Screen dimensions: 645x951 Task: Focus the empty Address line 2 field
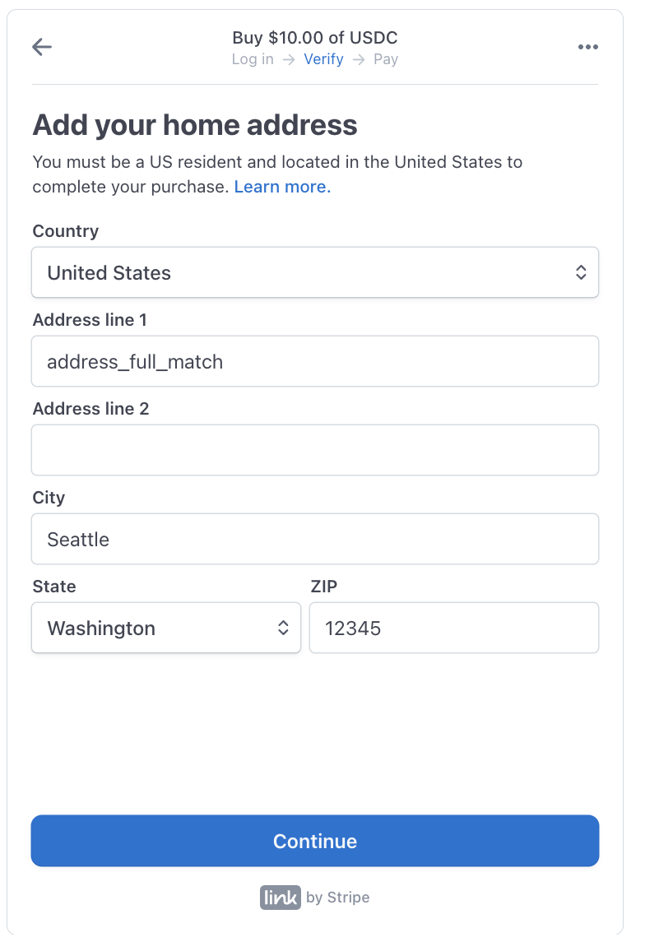pos(315,450)
